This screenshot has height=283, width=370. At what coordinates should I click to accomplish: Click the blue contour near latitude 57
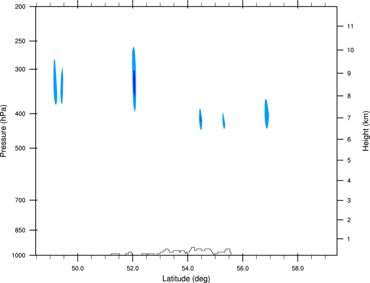point(267,114)
